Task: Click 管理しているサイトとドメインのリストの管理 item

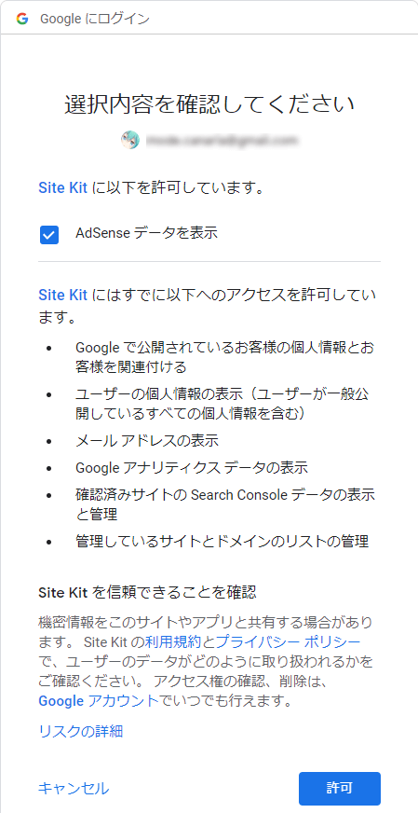Action: (222, 542)
